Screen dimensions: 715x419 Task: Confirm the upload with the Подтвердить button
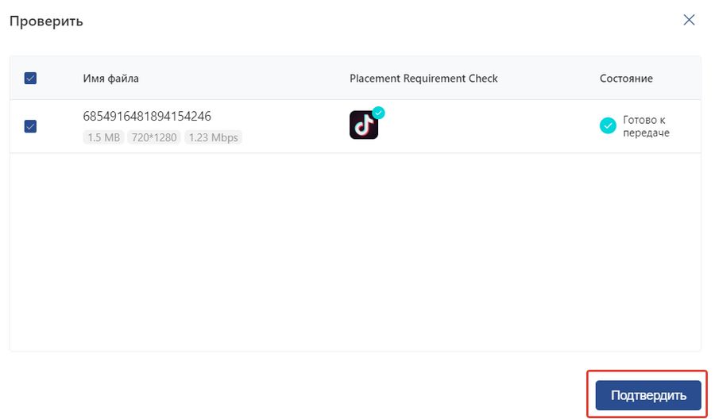point(648,395)
